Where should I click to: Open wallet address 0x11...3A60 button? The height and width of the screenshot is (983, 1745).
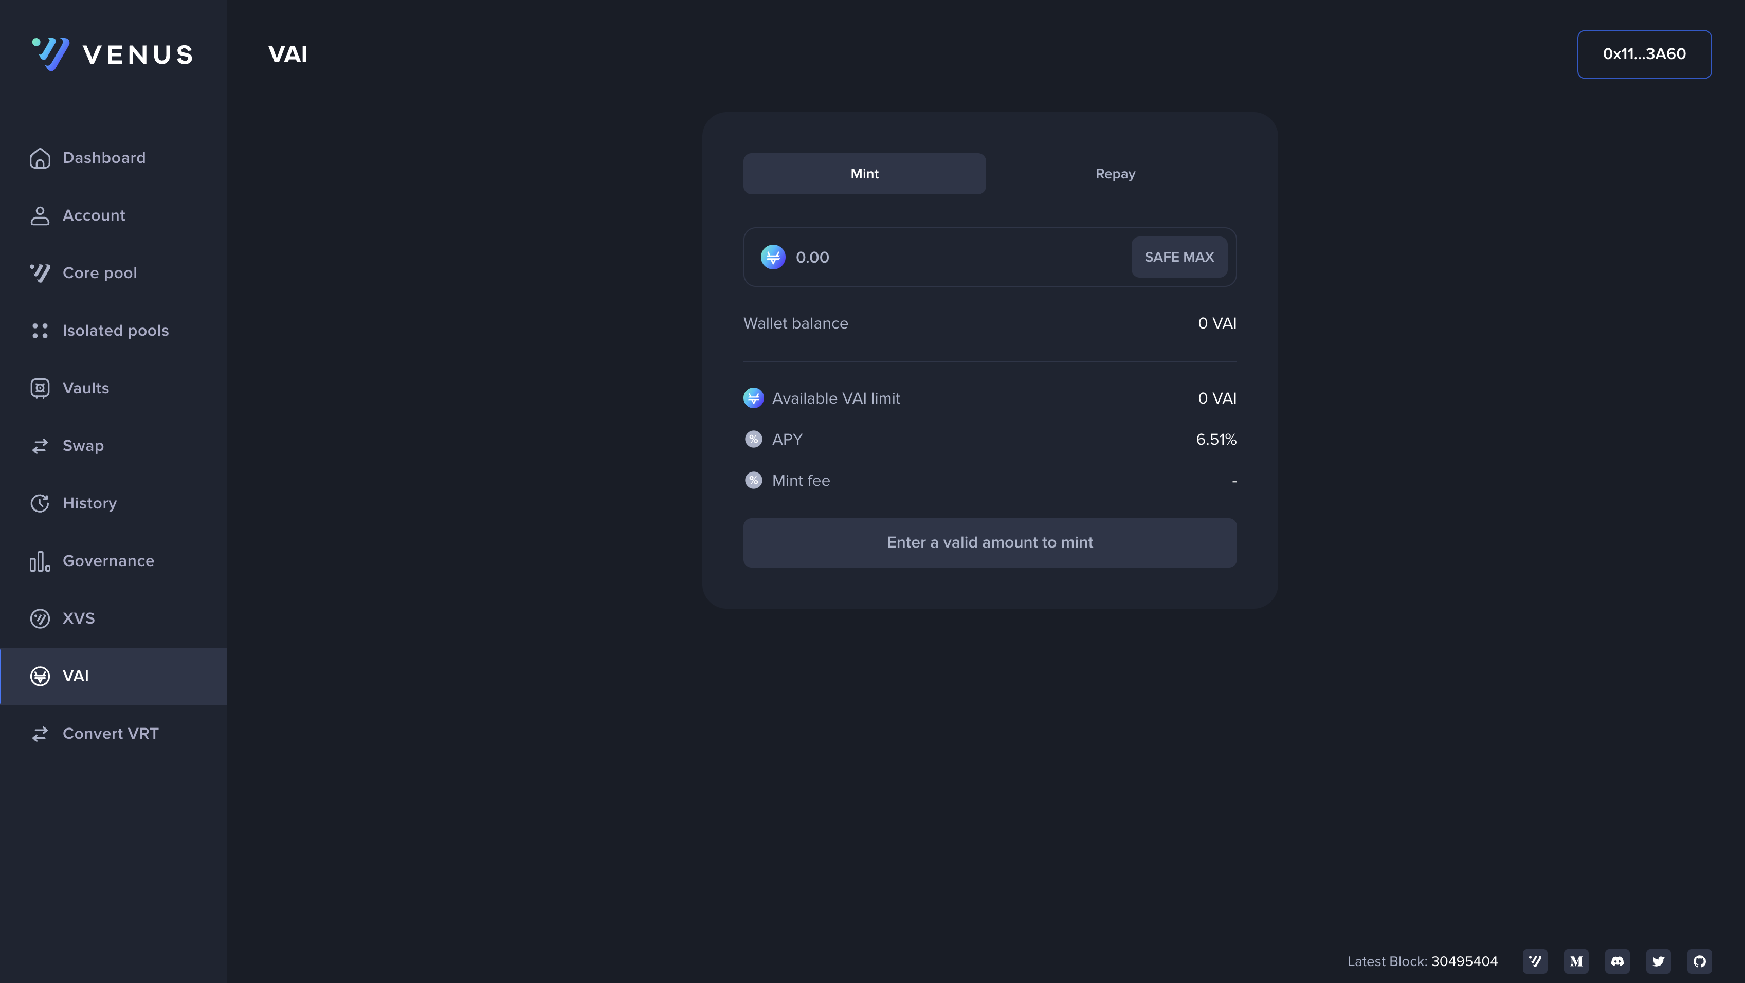1644,54
